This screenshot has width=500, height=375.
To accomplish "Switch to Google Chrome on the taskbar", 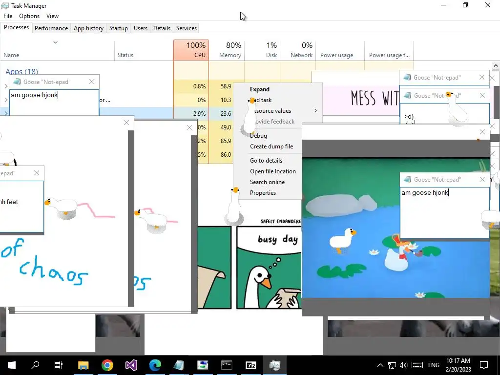I will [107, 365].
